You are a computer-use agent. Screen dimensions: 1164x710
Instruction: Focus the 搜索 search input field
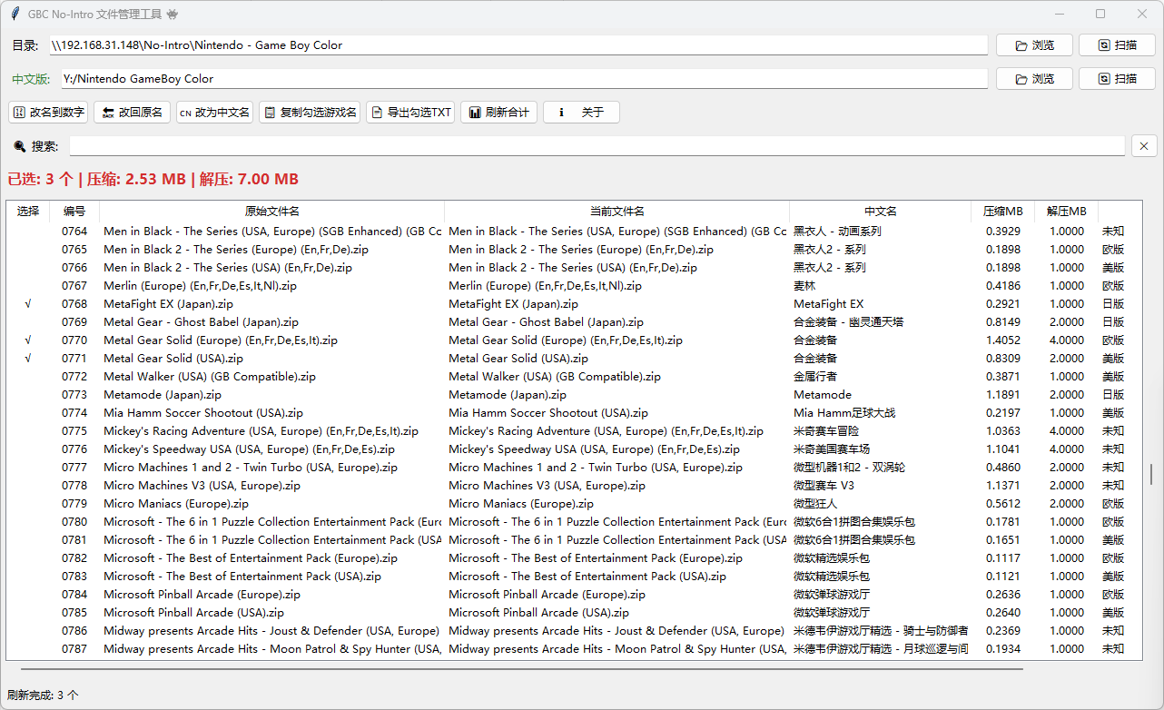[597, 146]
